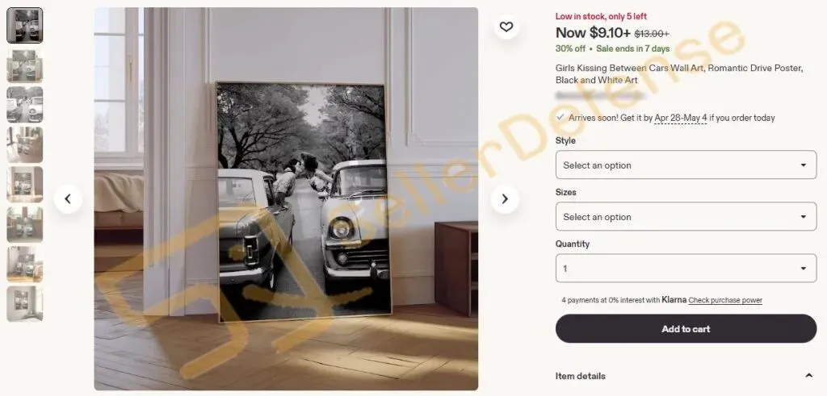Click the Apr 28-May 4 delivery date link
Screen dimensions: 827x396
click(680, 118)
